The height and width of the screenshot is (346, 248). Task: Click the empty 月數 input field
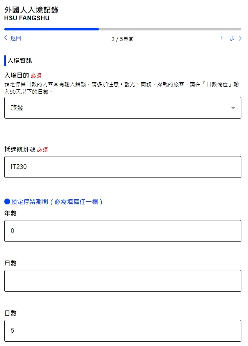tap(123, 281)
